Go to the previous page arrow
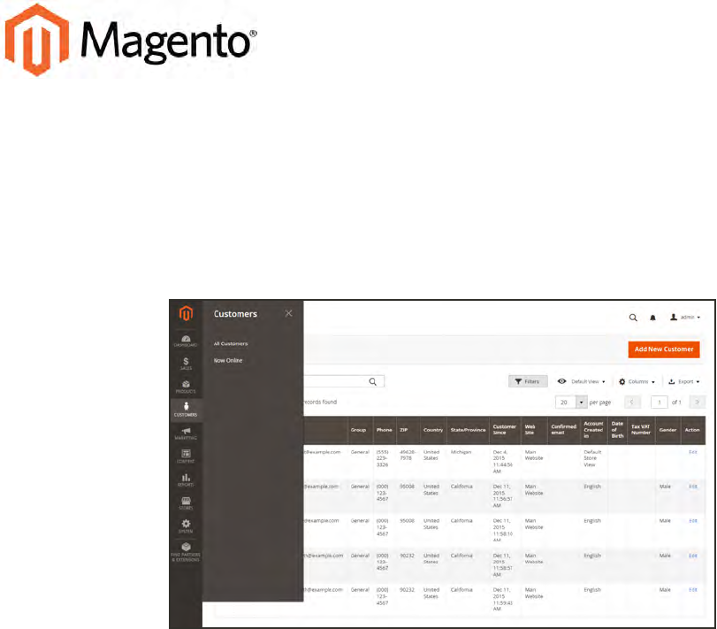The width and height of the screenshot is (717, 629). coord(632,403)
